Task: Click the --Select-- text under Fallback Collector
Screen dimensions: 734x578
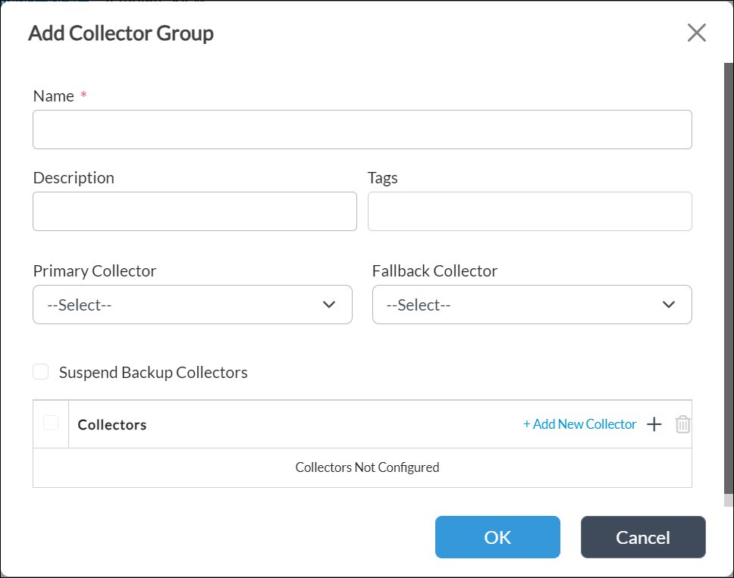Action: pyautogui.click(x=402, y=305)
